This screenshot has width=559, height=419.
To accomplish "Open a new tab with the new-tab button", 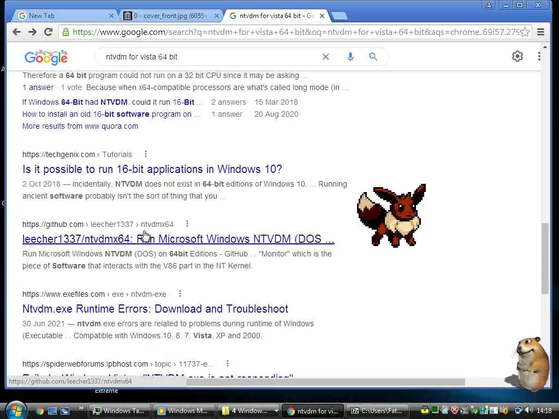I will [339, 16].
